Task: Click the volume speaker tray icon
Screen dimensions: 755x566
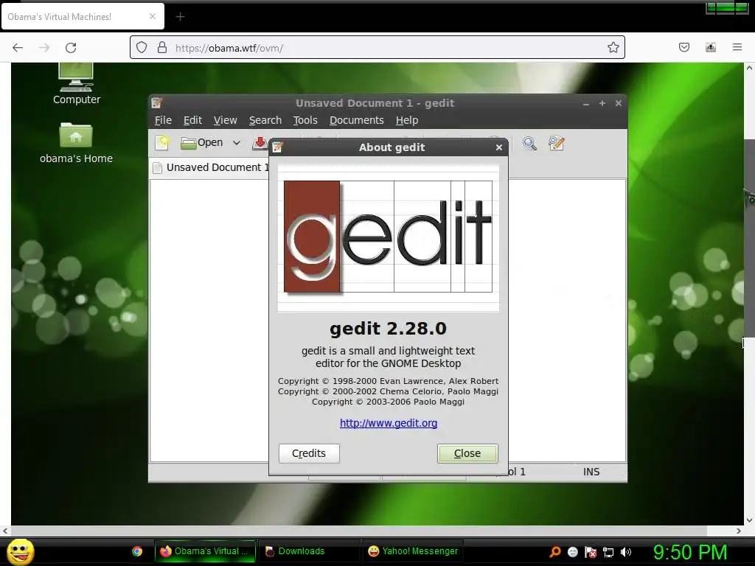Action: (626, 552)
